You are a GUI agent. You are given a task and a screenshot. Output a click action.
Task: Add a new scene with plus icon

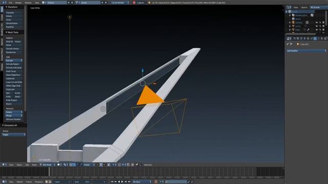coord(102,3)
